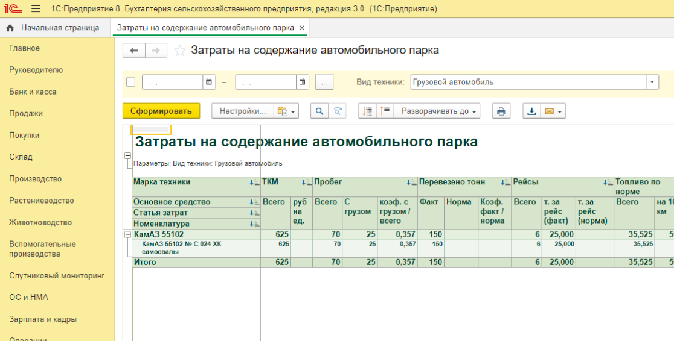Collapse the КамАЗ 55102 group

[127, 234]
